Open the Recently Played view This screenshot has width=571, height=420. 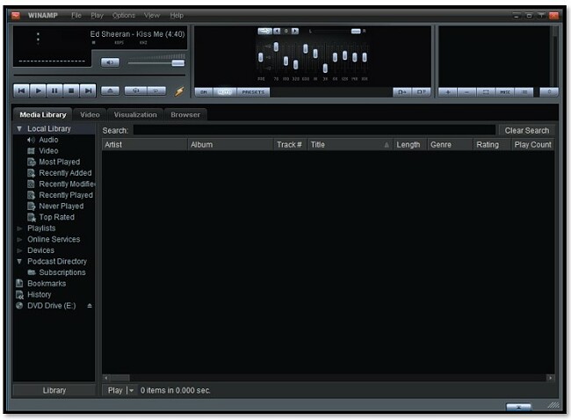coord(66,195)
